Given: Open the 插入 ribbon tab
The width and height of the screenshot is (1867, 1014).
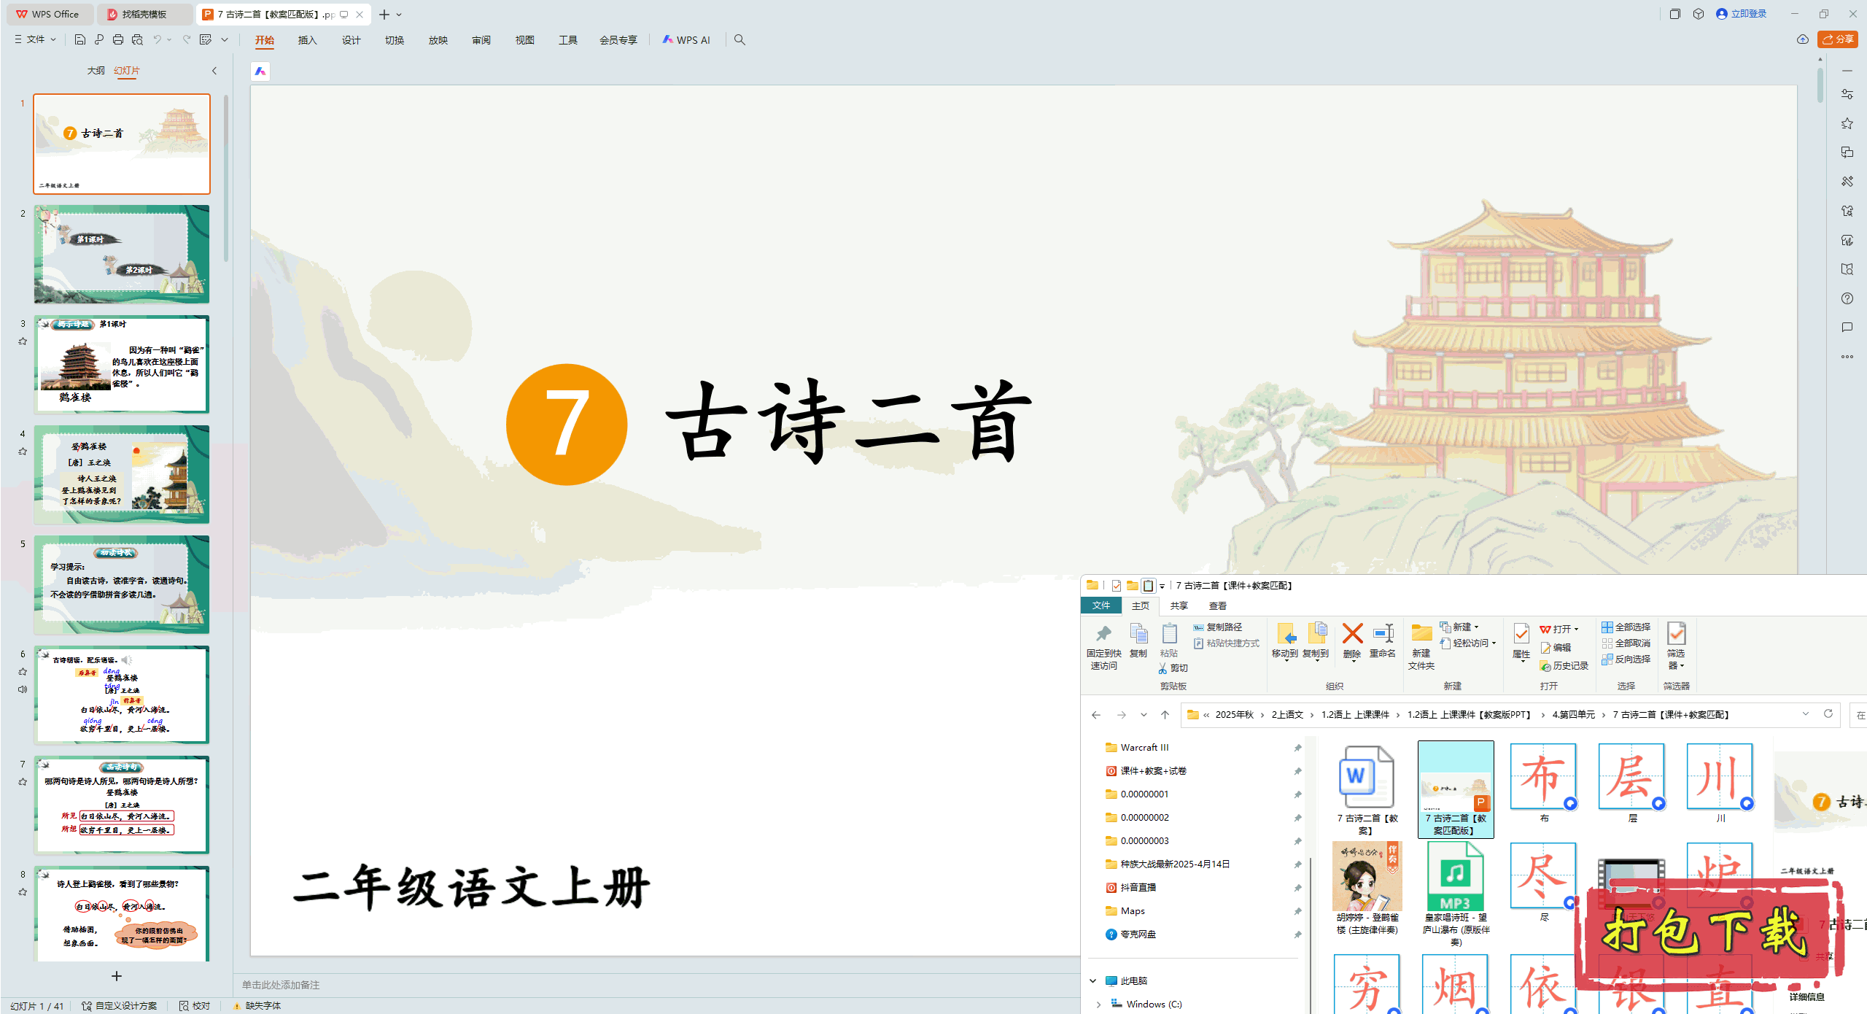Looking at the screenshot, I should (x=307, y=40).
